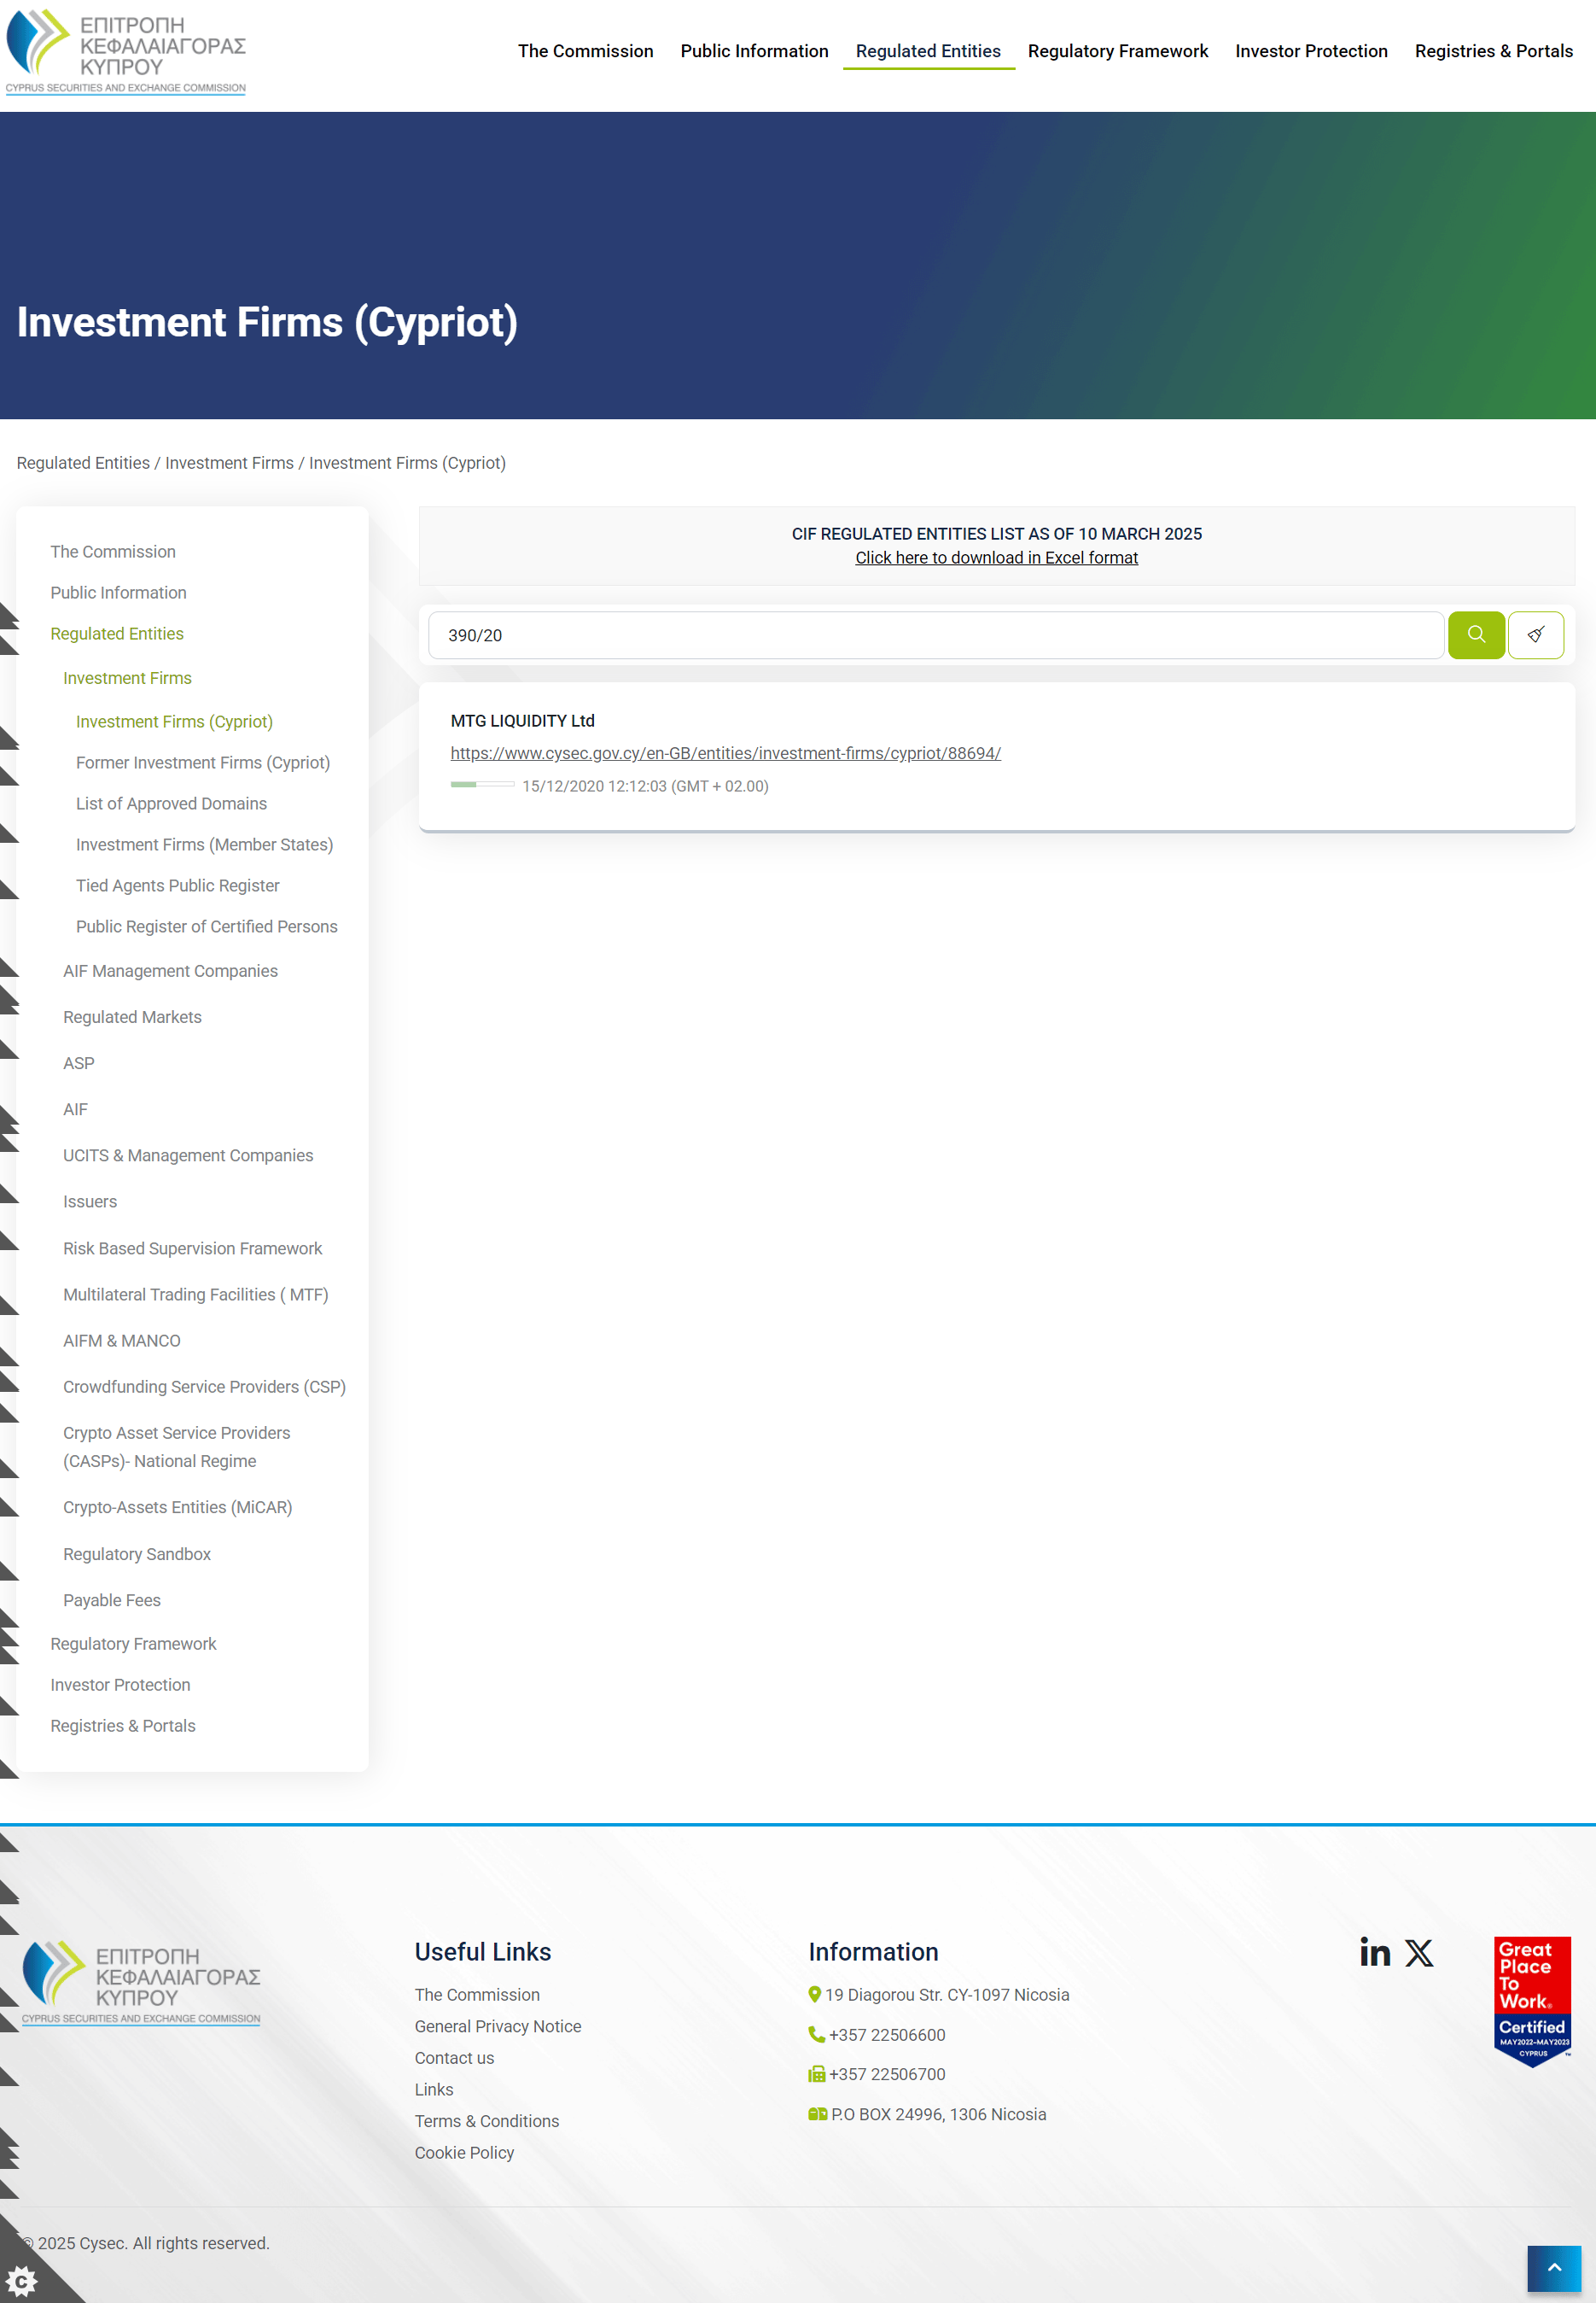1596x2303 pixels.
Task: Download the CIF list in Excel format
Action: [996, 558]
